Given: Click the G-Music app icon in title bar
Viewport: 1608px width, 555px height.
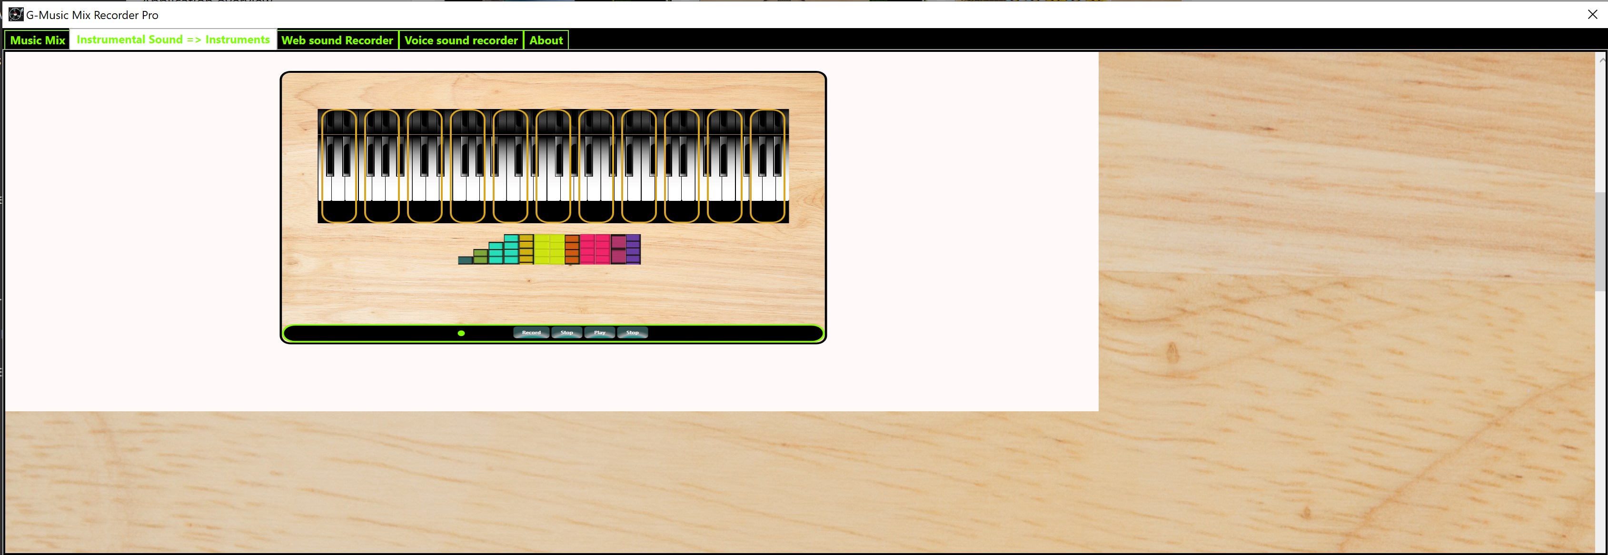Looking at the screenshot, I should pos(16,14).
